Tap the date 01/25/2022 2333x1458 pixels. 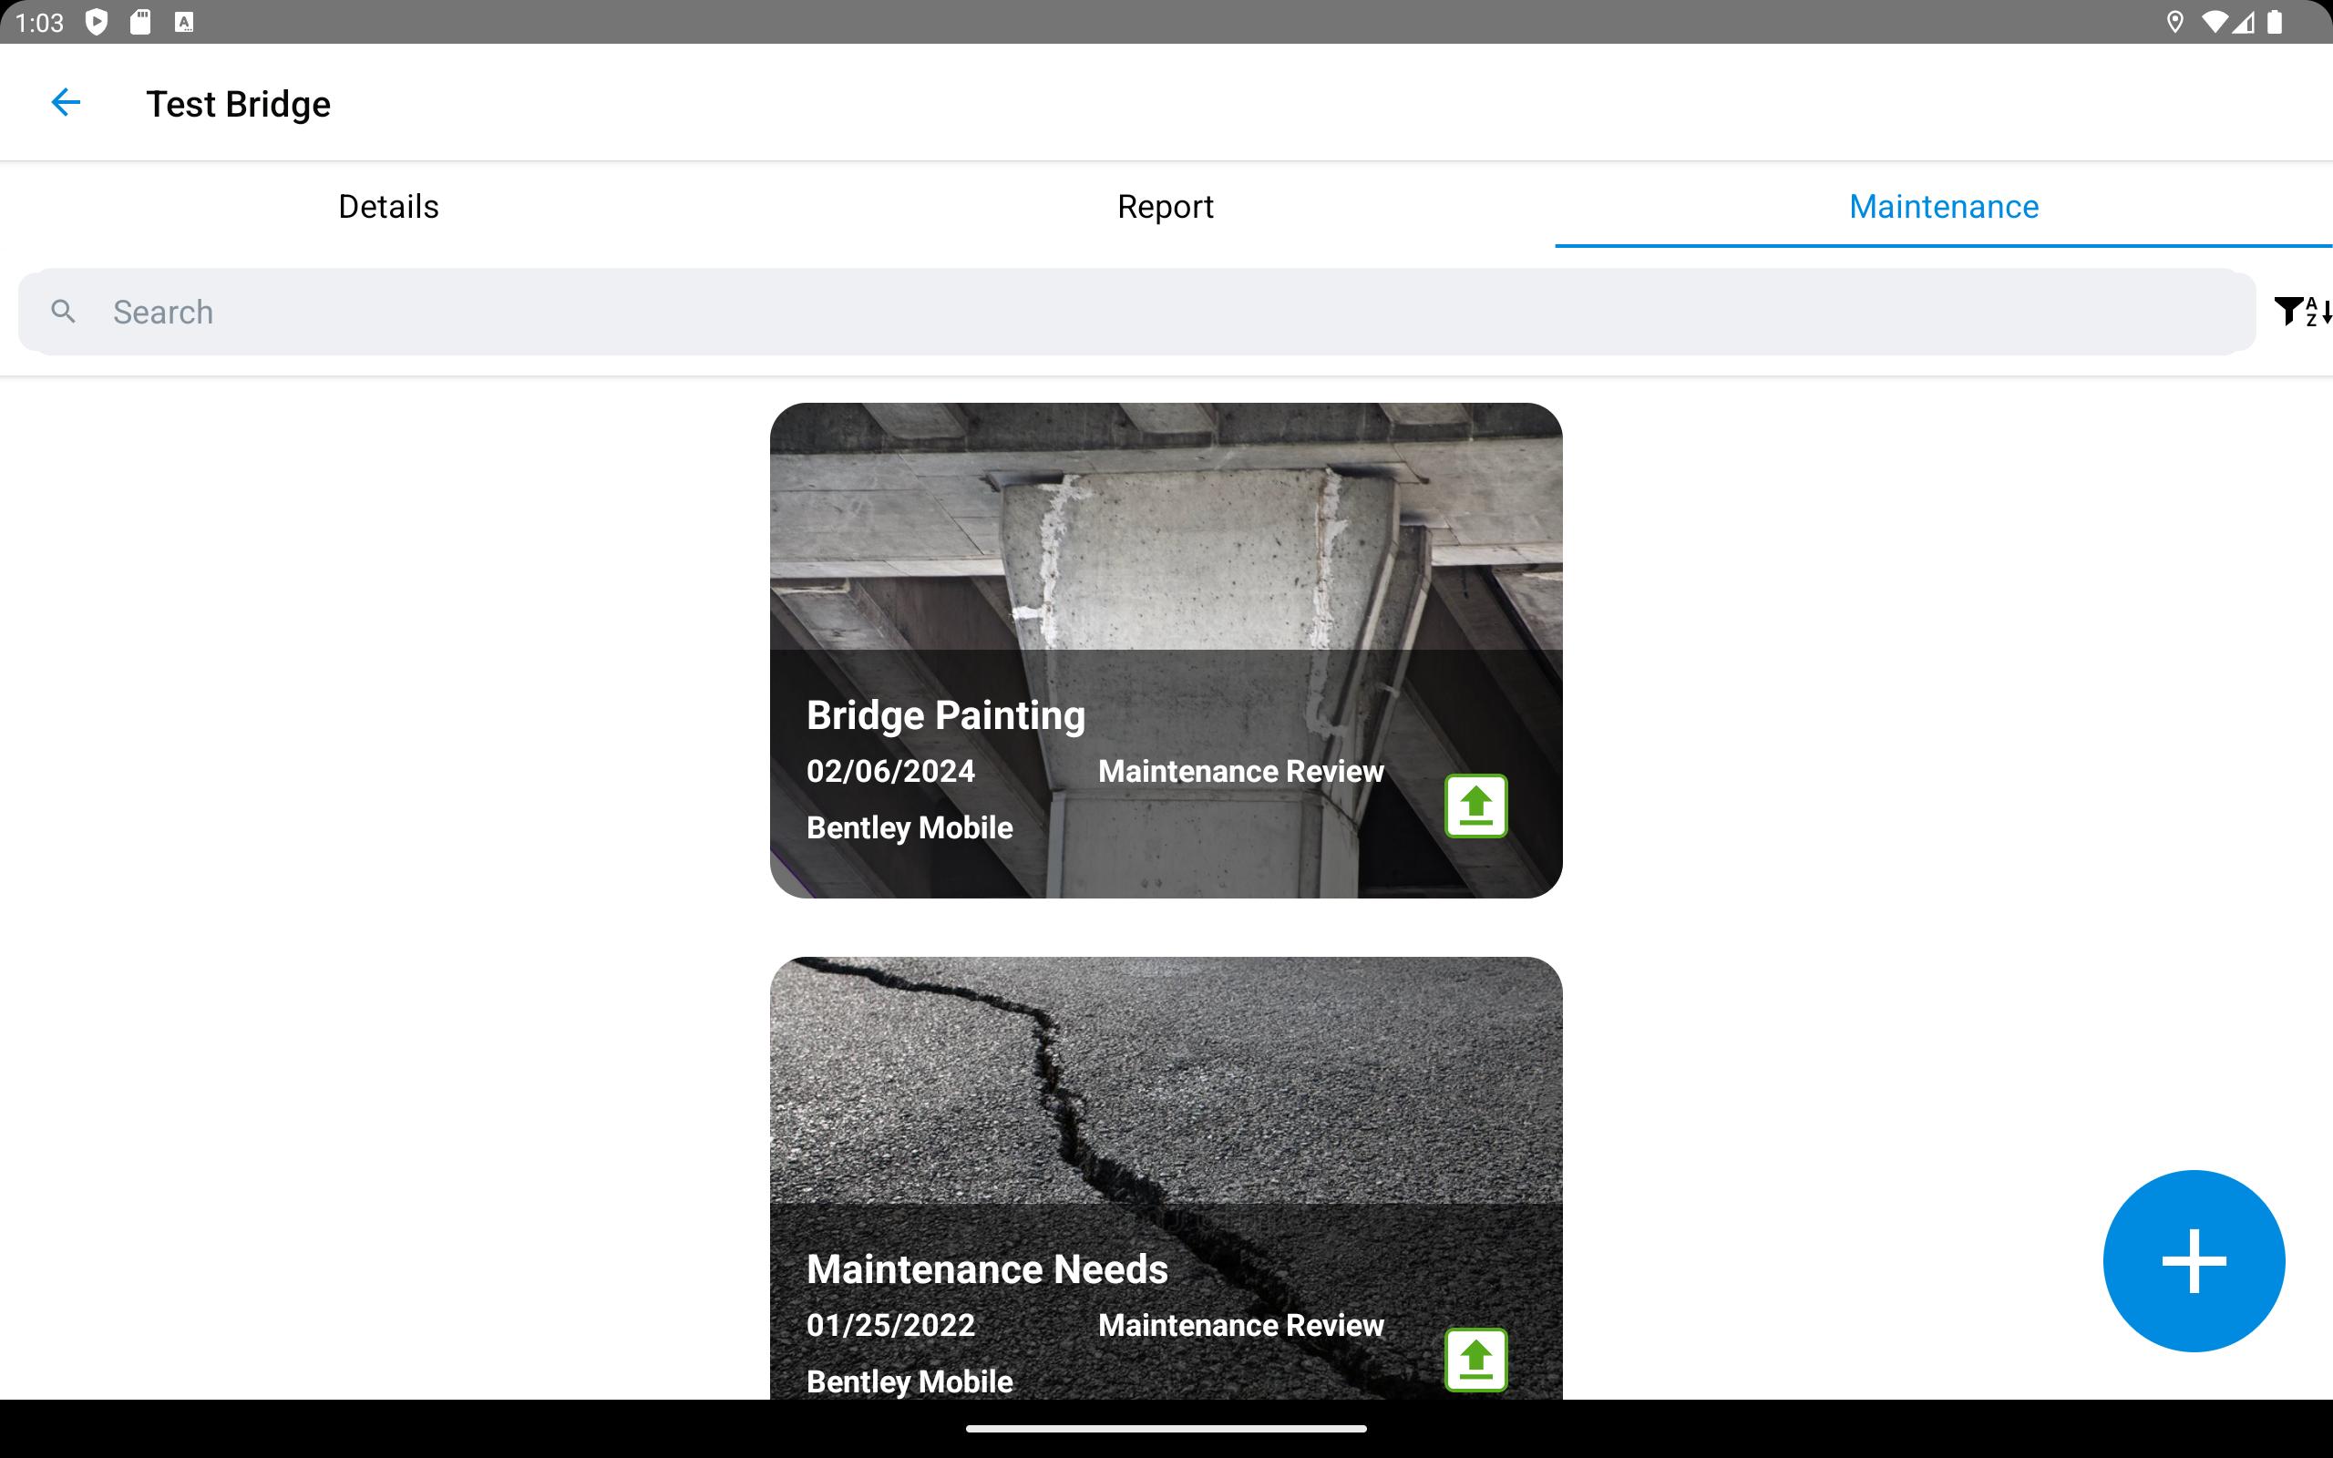pos(890,1325)
